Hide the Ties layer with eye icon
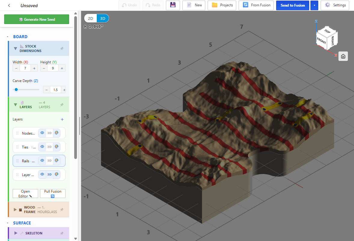This screenshot has width=354, height=241. [42, 147]
